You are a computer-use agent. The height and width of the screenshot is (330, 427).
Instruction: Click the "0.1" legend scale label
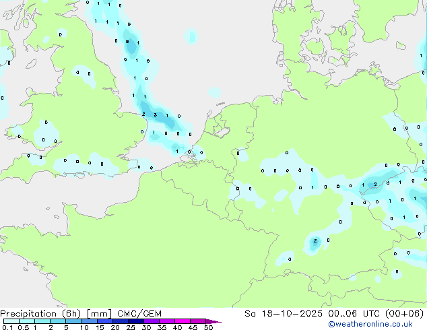[7, 327]
